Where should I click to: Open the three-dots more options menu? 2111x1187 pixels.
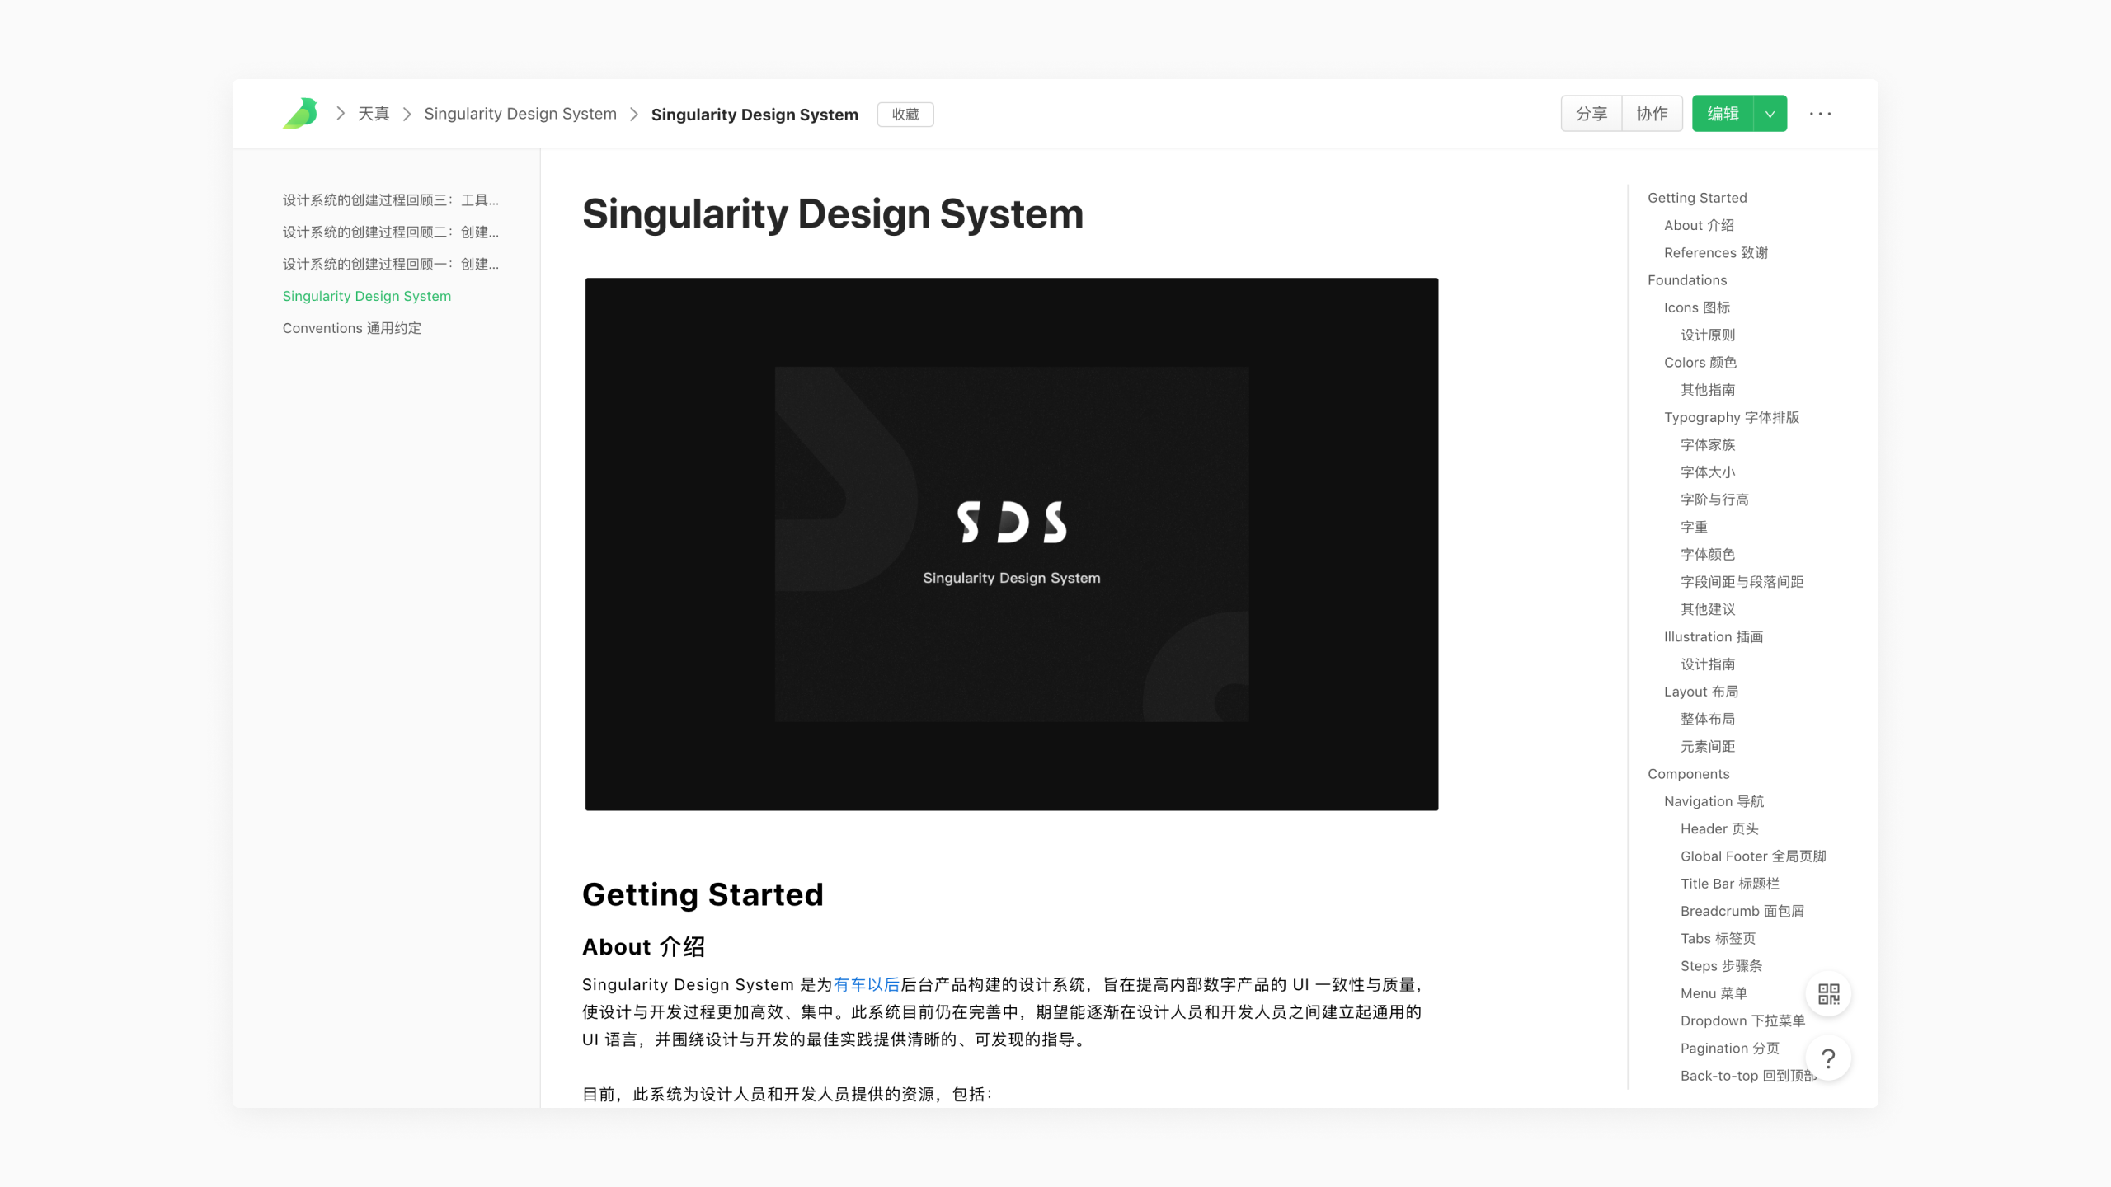pyautogui.click(x=1820, y=114)
